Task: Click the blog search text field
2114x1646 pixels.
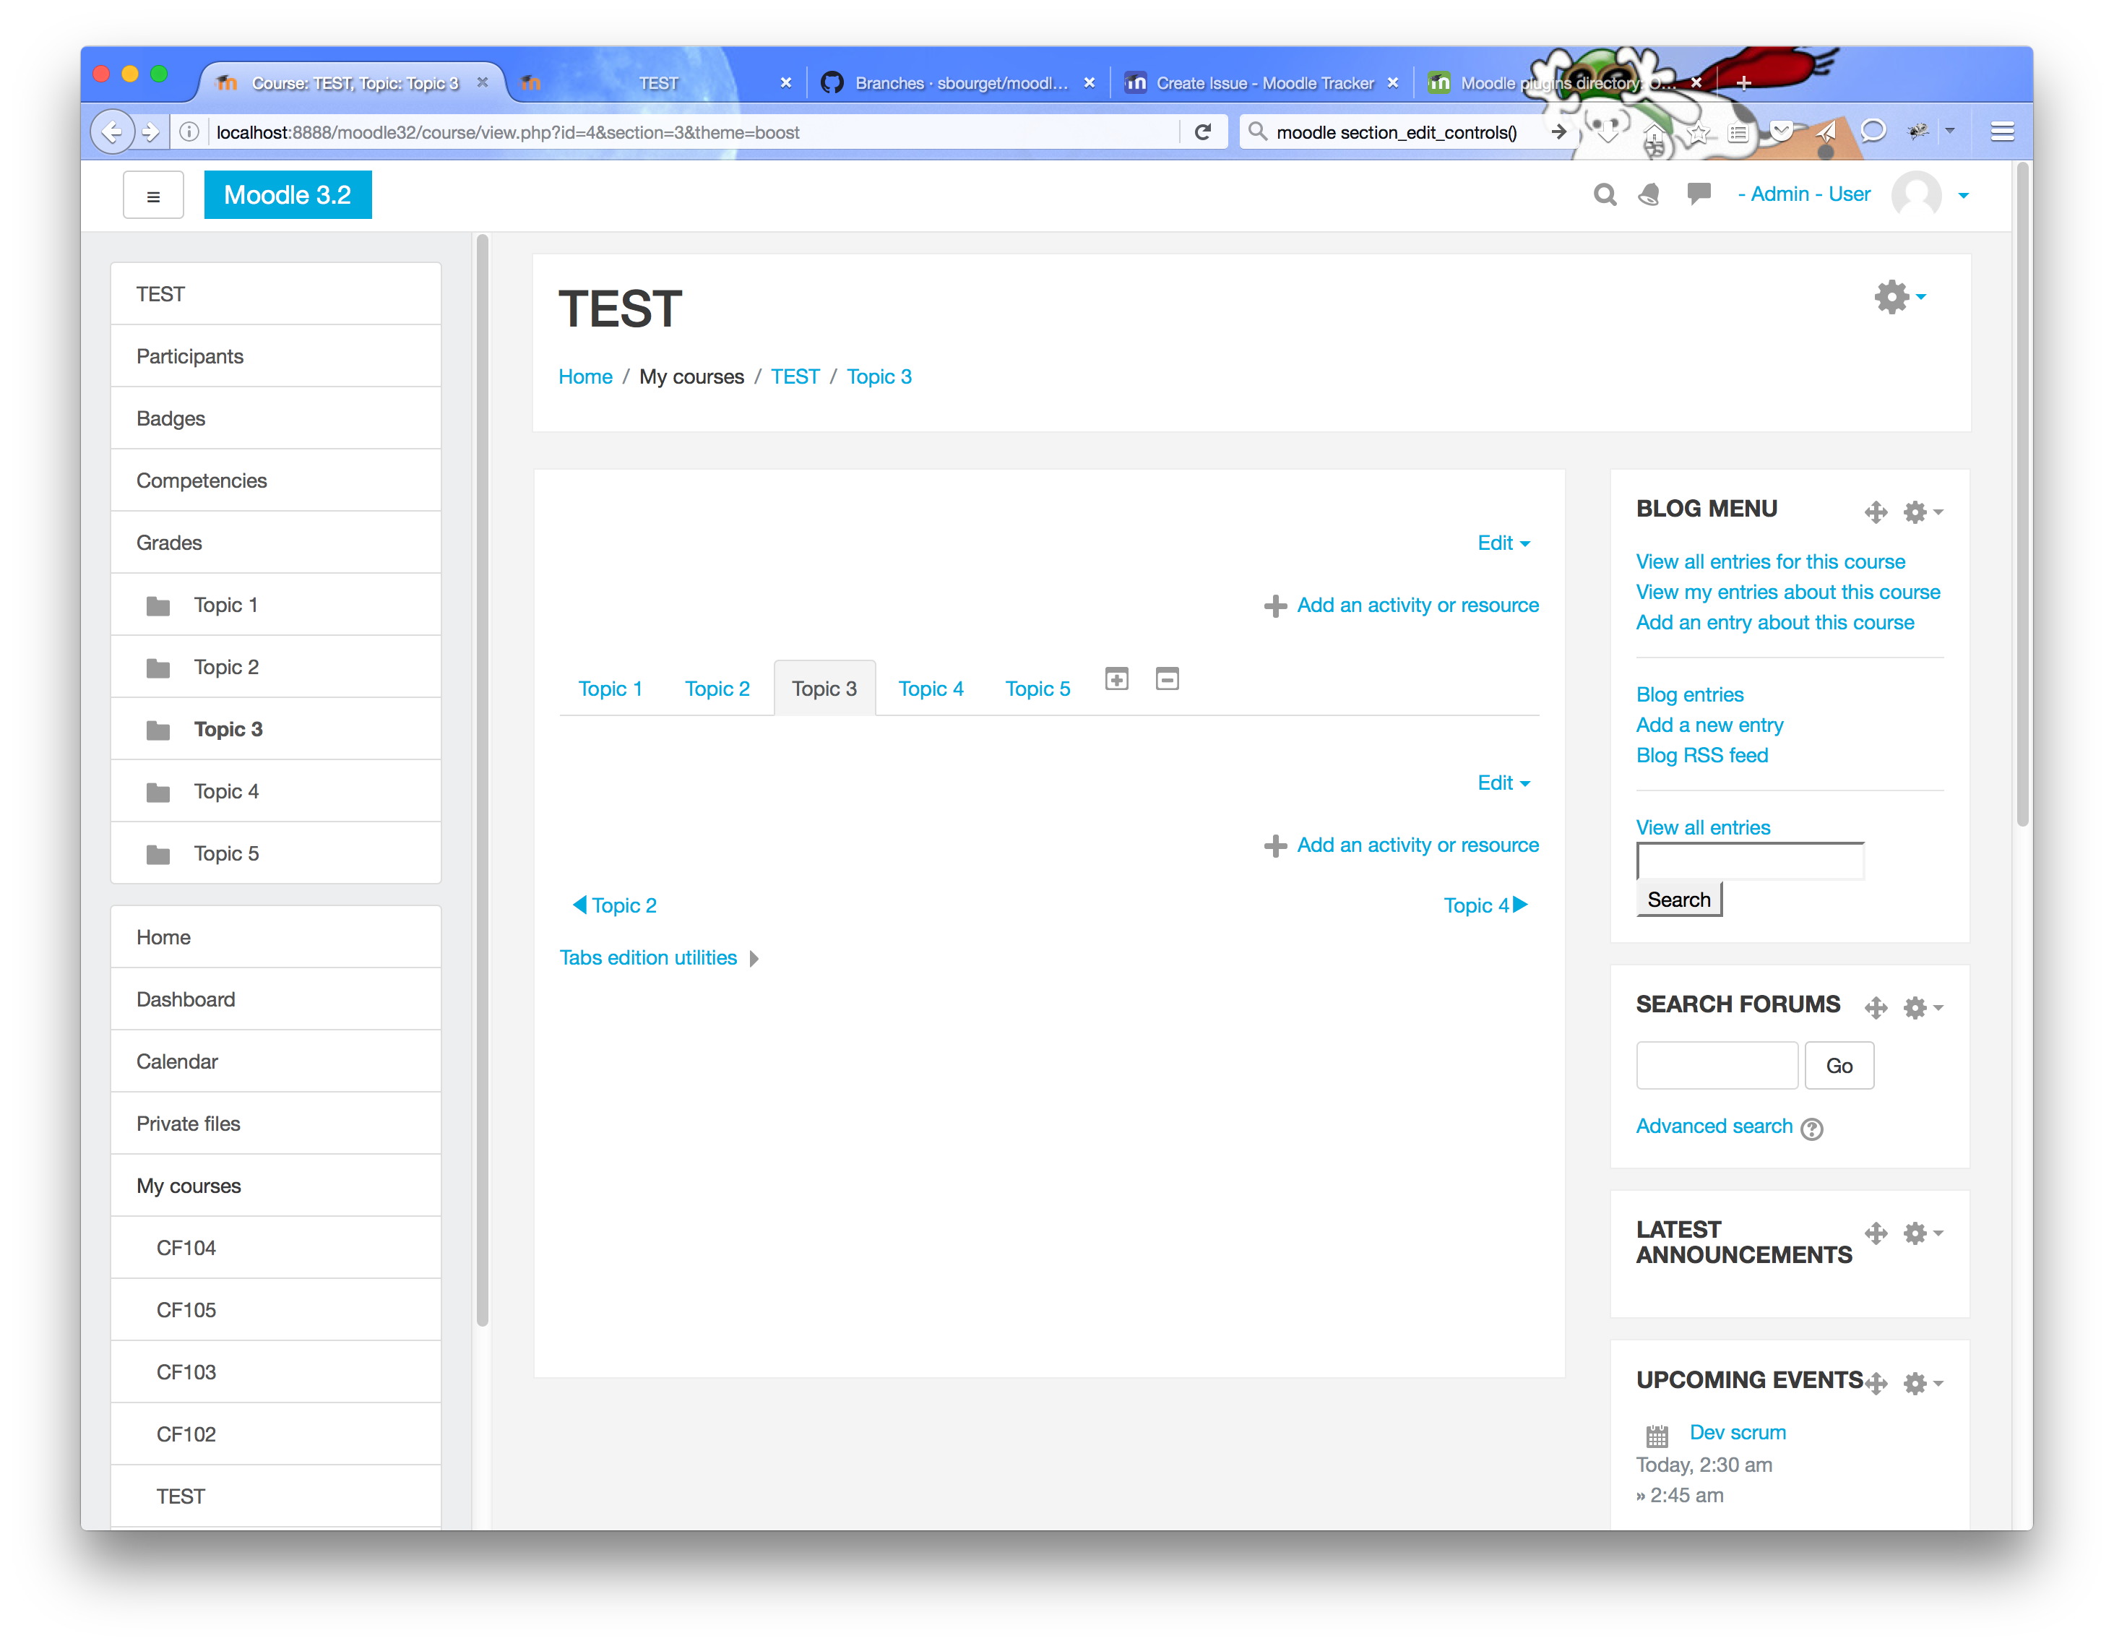Action: 1750,861
